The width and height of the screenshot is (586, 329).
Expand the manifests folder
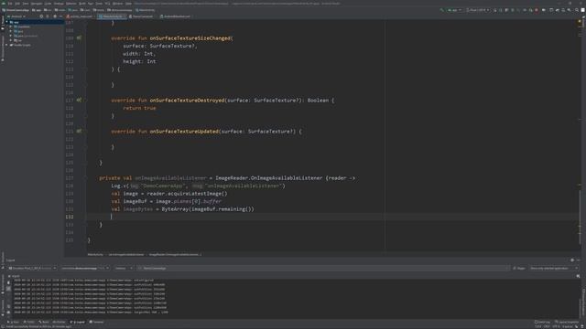(x=11, y=27)
